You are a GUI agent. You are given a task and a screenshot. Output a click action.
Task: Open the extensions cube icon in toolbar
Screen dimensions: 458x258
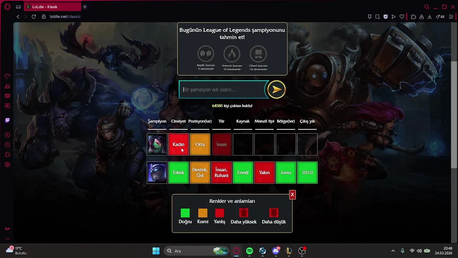pyautogui.click(x=413, y=16)
